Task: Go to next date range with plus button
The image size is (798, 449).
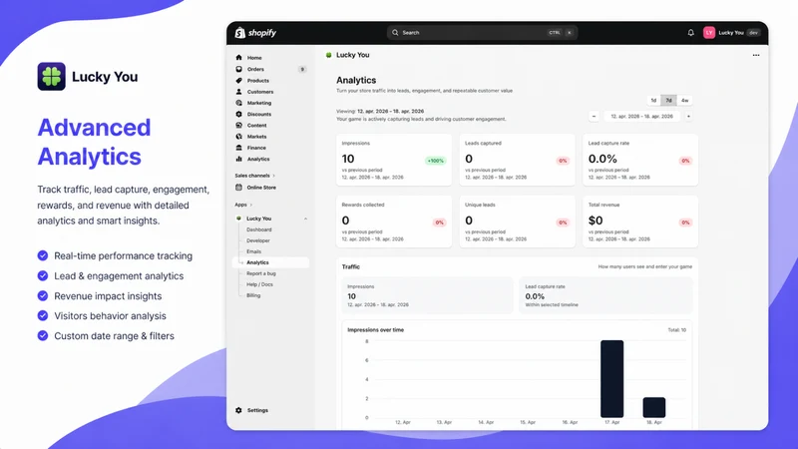Action: [x=688, y=116]
